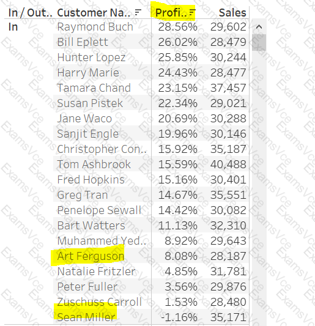Click the vertical scrollbar thumb

(259, 42)
